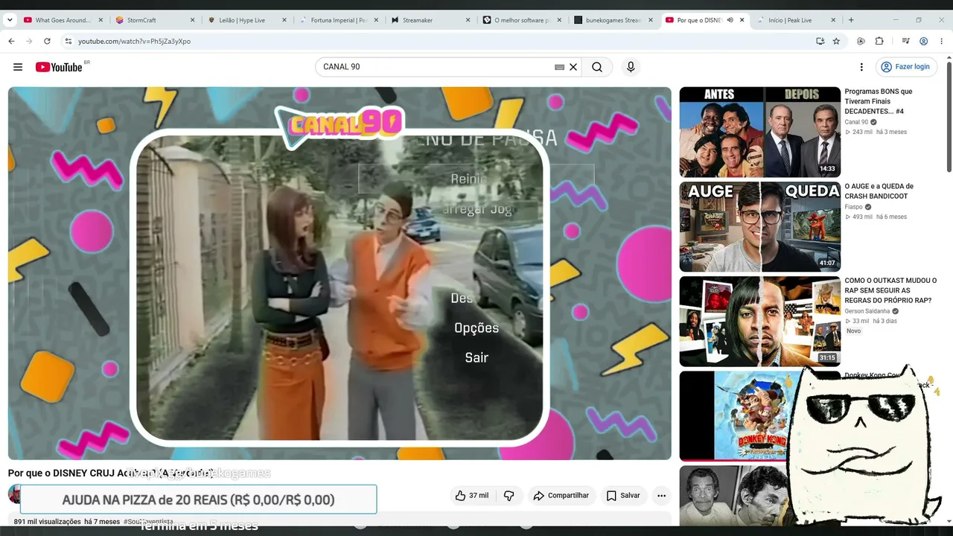Focus the YouTube search field
The height and width of the screenshot is (536, 953).
click(x=436, y=67)
